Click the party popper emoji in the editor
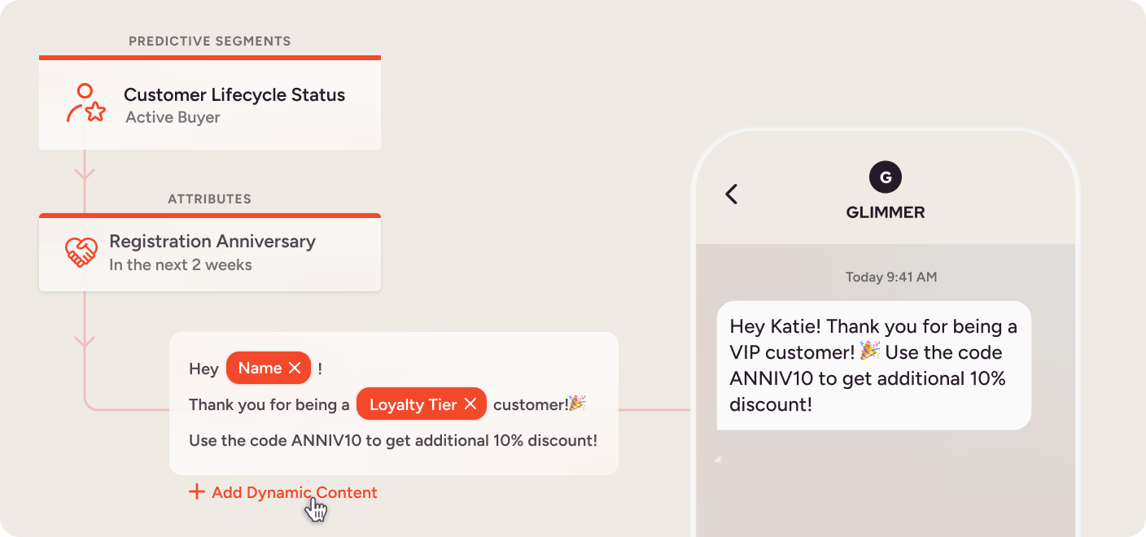The height and width of the screenshot is (537, 1146). [x=577, y=404]
